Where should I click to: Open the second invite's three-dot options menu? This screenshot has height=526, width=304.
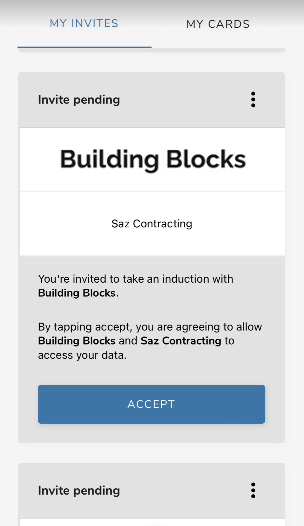pos(253,490)
